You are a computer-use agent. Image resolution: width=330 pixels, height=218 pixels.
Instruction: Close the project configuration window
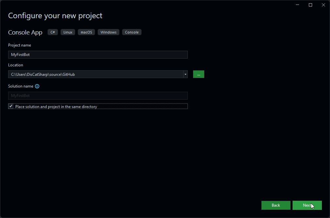click(x=323, y=5)
